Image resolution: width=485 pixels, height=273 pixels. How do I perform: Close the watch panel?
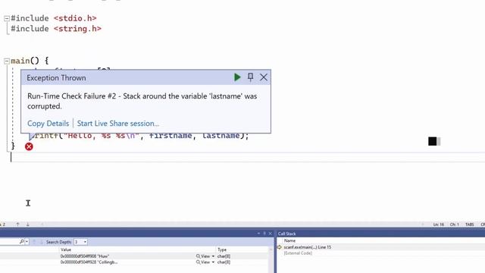pyautogui.click(x=270, y=234)
